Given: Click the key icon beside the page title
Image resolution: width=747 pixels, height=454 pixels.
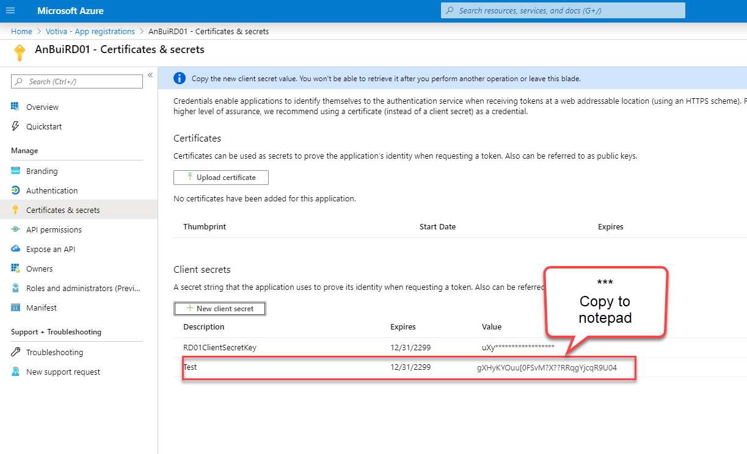Looking at the screenshot, I should 20,53.
